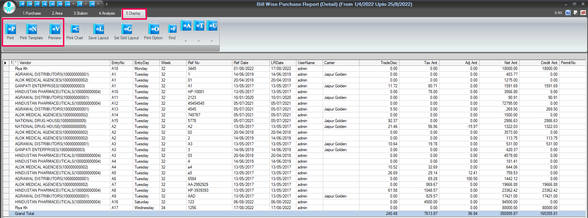Open the 3.Station tab
The image size is (588, 218).
[x=81, y=13]
